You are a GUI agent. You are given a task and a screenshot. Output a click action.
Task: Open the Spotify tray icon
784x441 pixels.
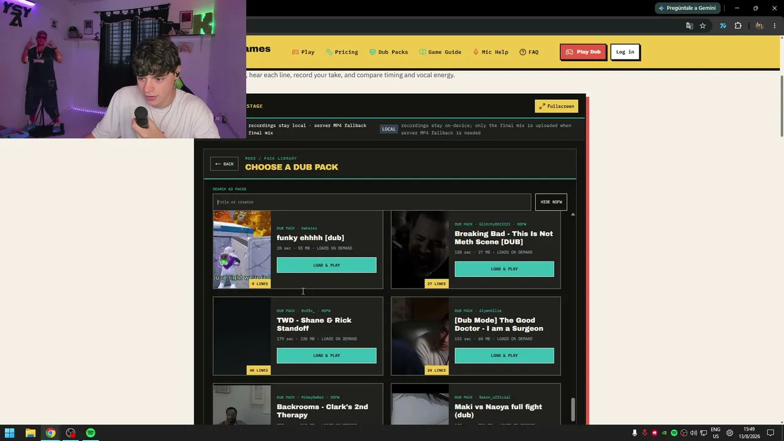(674, 433)
